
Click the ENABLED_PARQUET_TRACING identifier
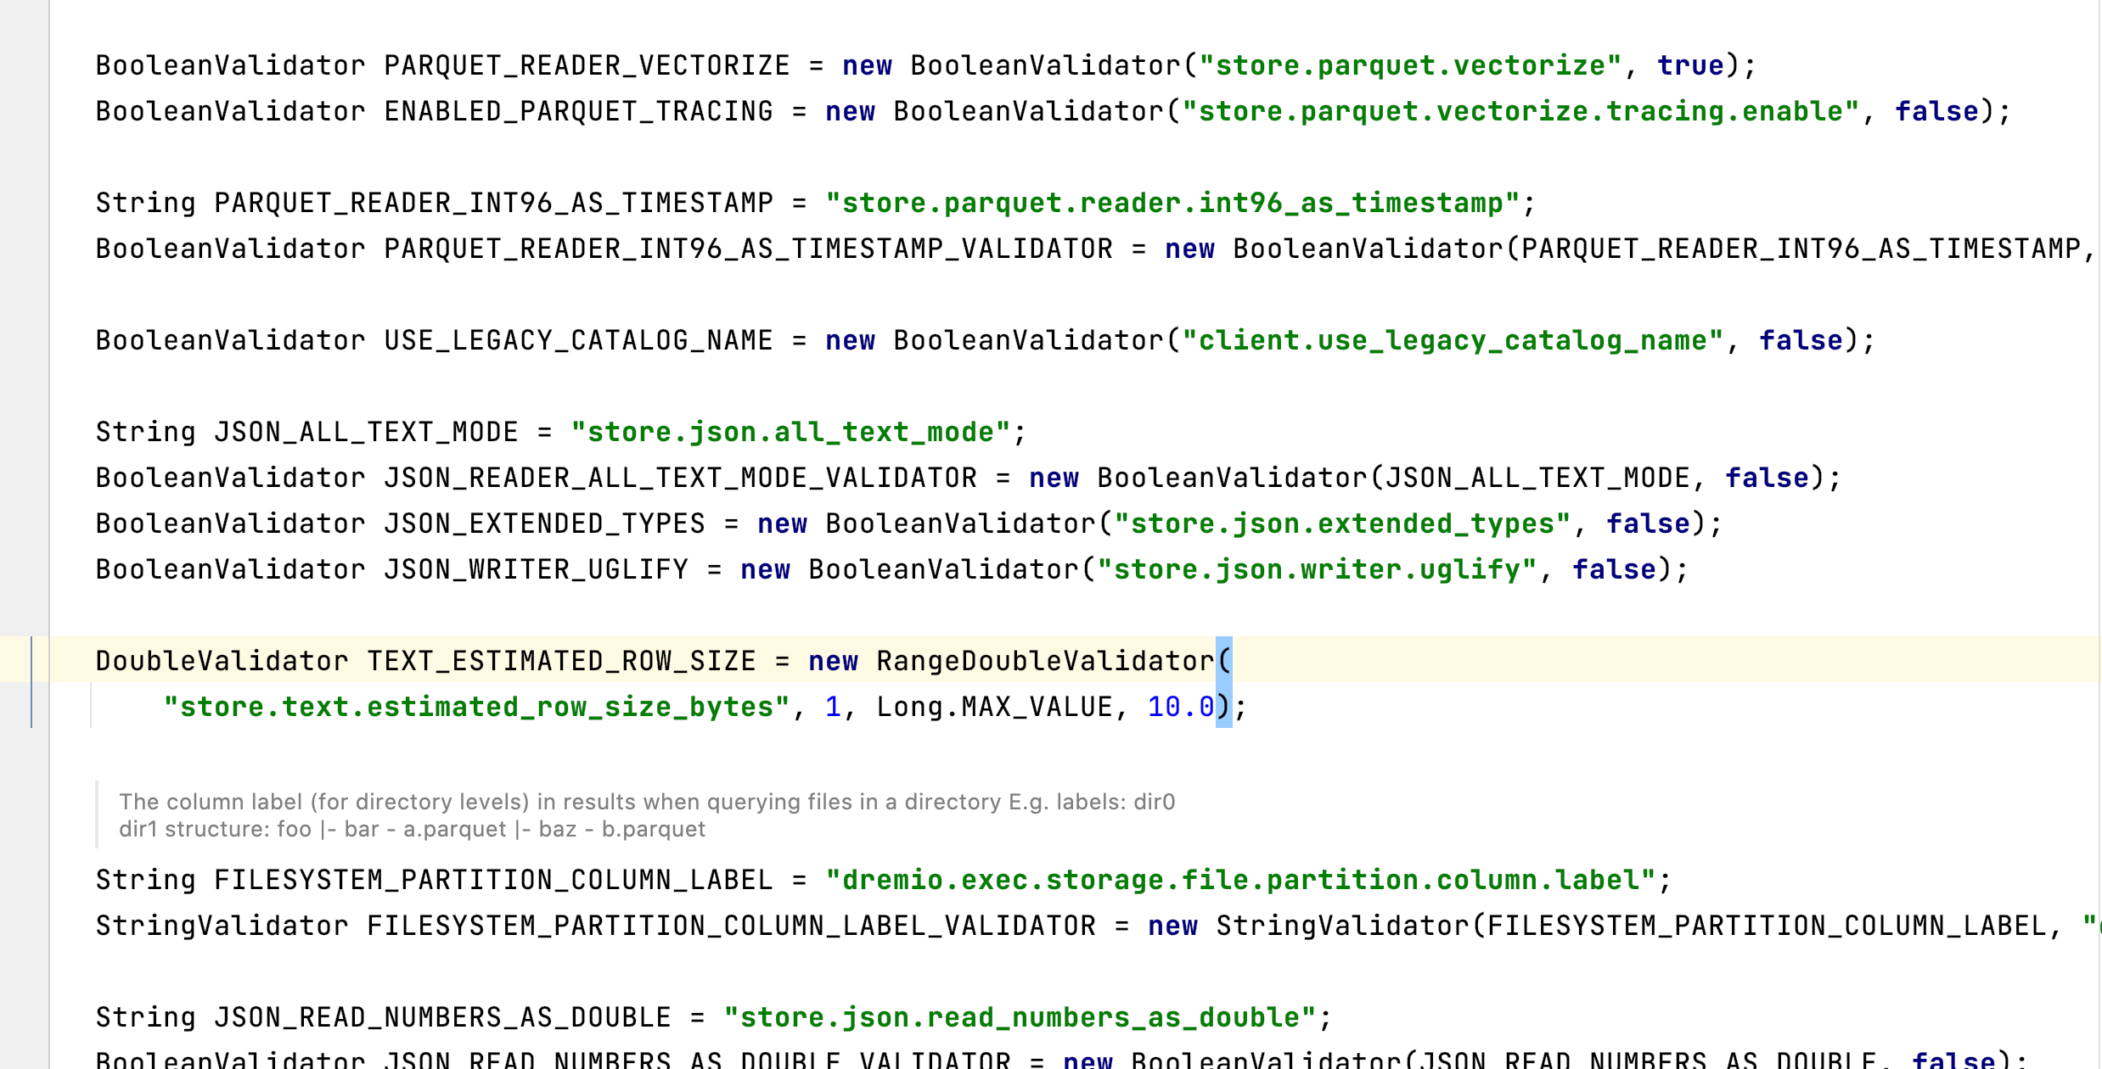tap(578, 111)
